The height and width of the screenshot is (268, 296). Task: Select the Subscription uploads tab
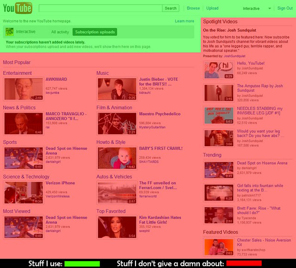(95, 32)
